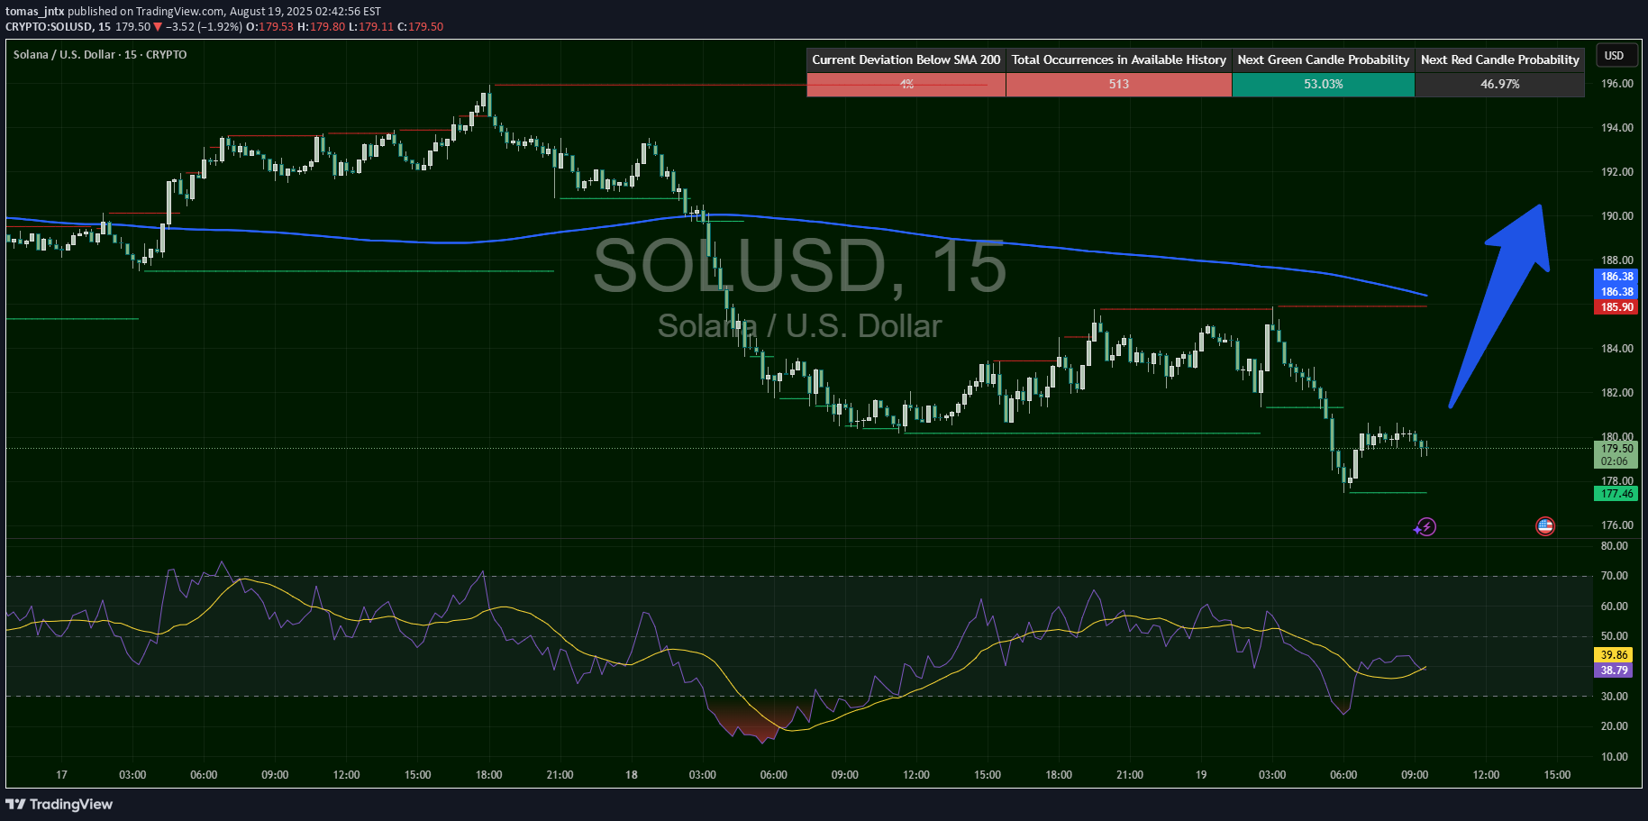1648x821 pixels.
Task: Click the Solana / U.S. Dollar legend title
Action: point(100,54)
